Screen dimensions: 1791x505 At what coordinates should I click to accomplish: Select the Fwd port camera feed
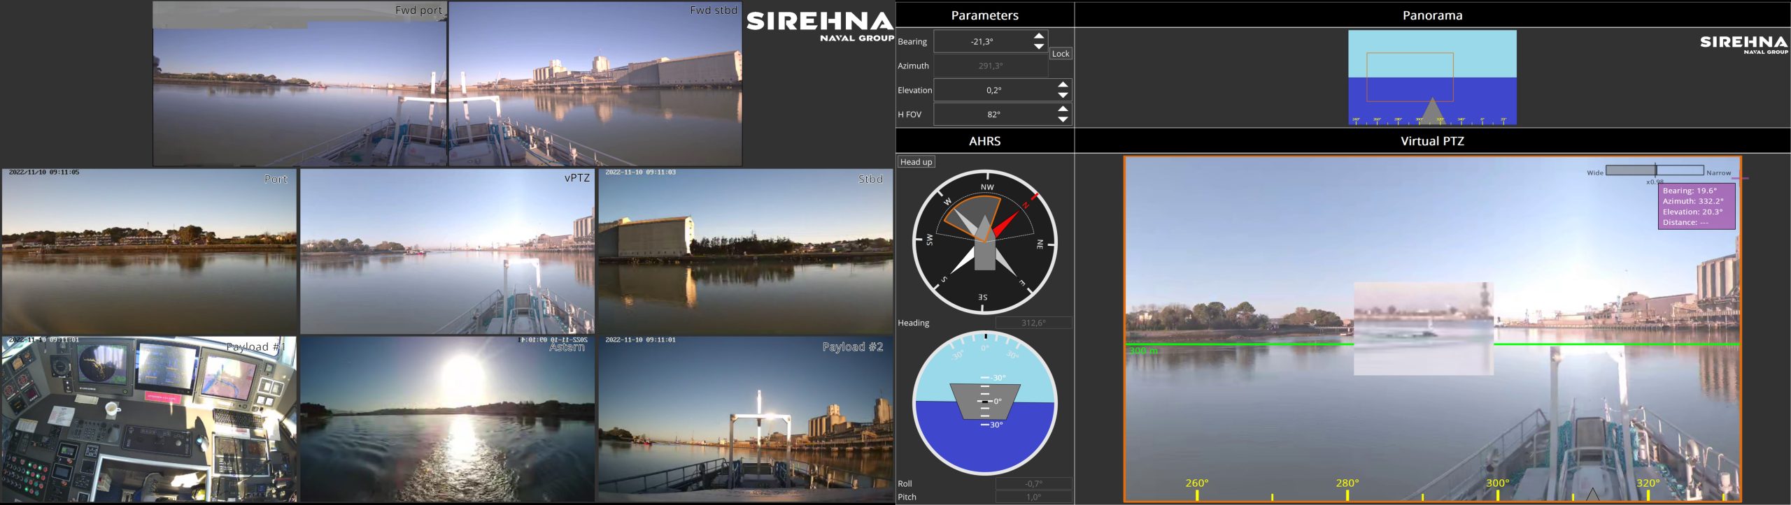(300, 84)
